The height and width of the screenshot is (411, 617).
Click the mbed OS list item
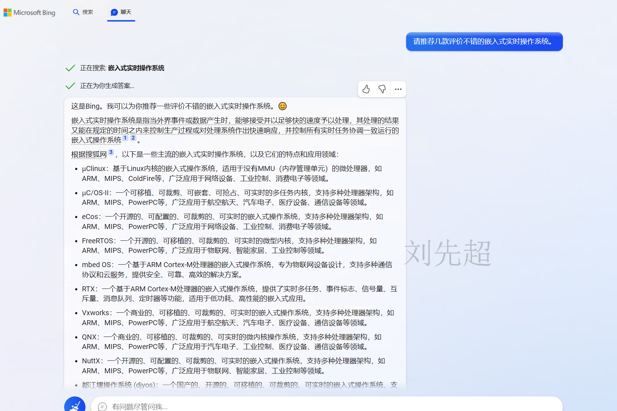click(237, 270)
